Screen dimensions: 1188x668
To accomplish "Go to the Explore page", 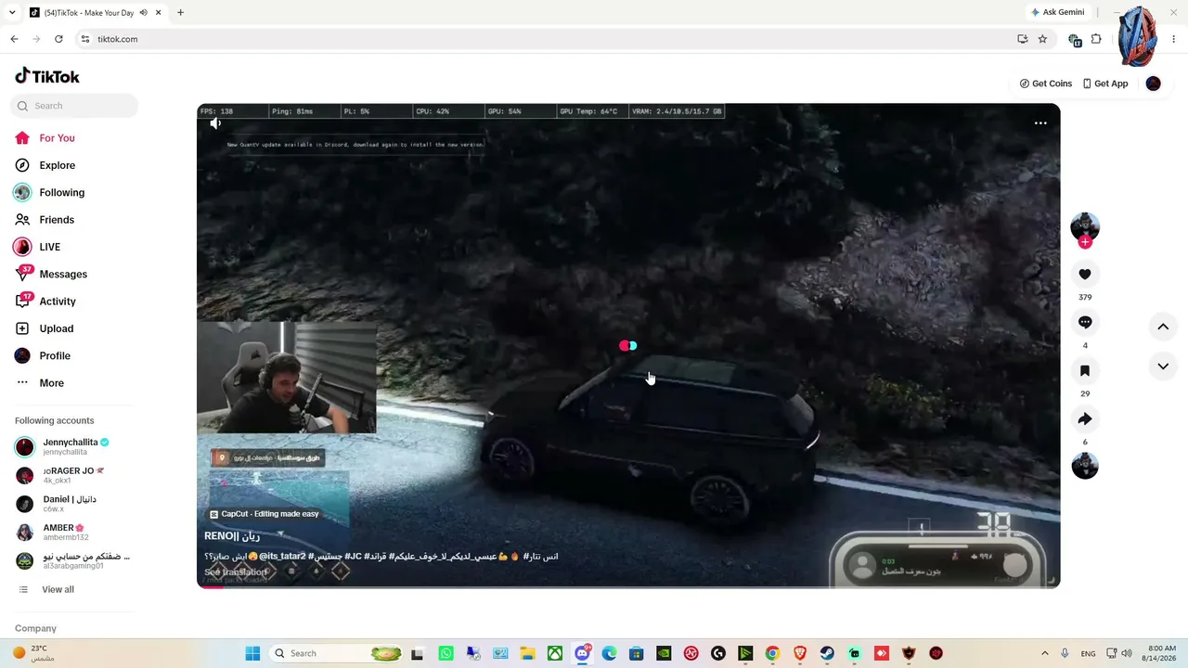I will [45, 165].
